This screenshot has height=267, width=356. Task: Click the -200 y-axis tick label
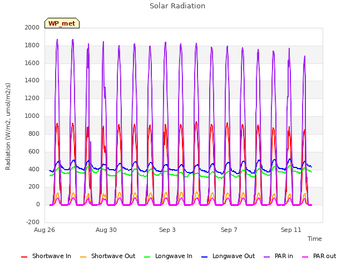[x=33, y=222]
